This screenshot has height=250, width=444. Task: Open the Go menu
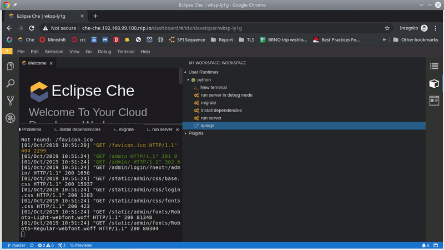click(x=89, y=52)
